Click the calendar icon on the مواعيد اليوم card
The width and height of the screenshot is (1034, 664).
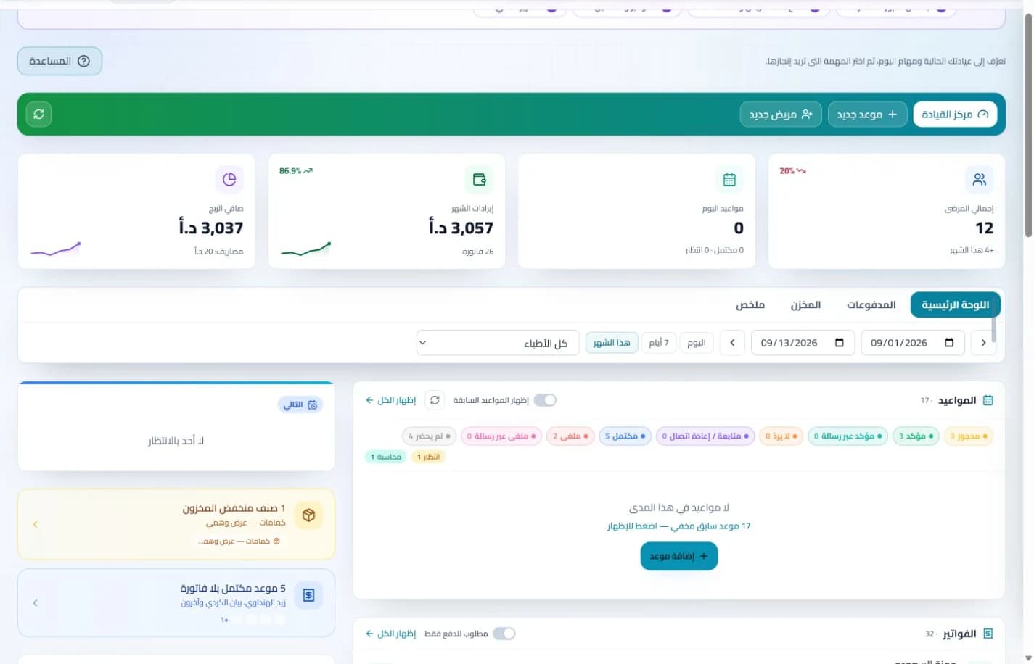pos(729,179)
